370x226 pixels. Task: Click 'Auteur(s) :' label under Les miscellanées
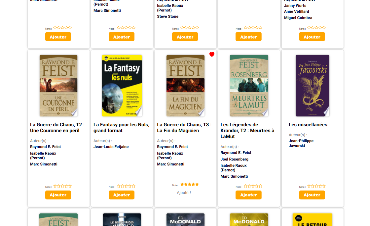click(298, 135)
